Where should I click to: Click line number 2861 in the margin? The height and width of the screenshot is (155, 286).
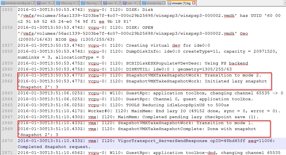(x=7, y=75)
